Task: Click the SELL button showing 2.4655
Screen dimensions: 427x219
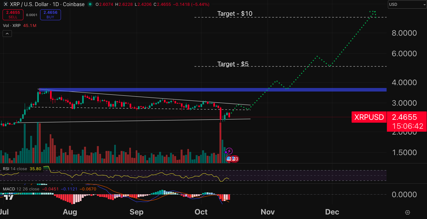Action: (x=13, y=15)
